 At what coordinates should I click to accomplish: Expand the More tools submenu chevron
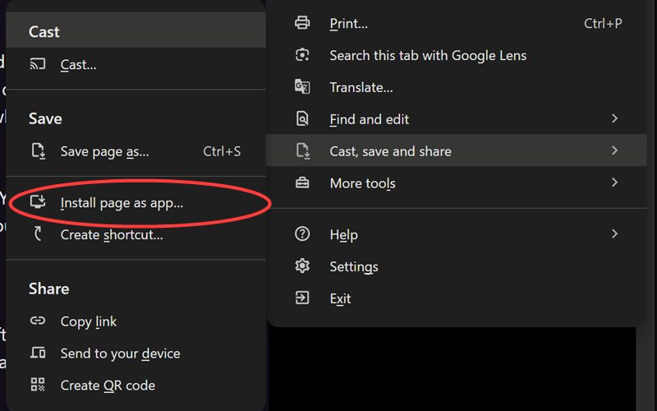(614, 182)
